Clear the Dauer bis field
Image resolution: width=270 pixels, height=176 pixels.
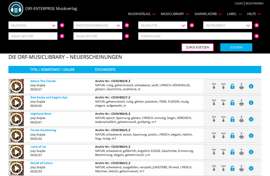tap(127, 36)
